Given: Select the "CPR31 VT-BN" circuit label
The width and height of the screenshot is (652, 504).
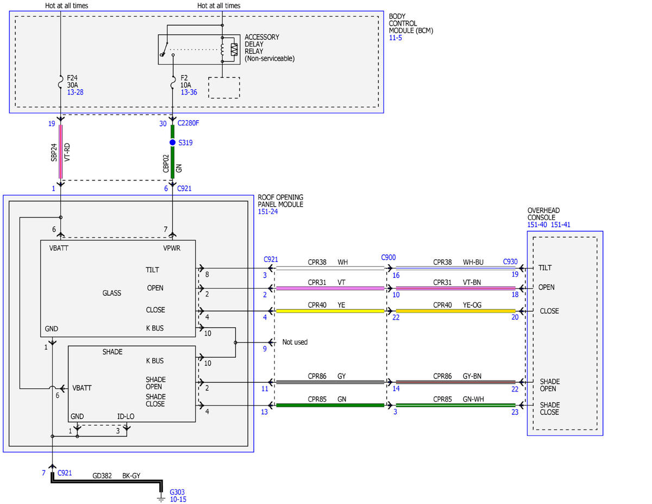Looking at the screenshot, I should pos(458,283).
